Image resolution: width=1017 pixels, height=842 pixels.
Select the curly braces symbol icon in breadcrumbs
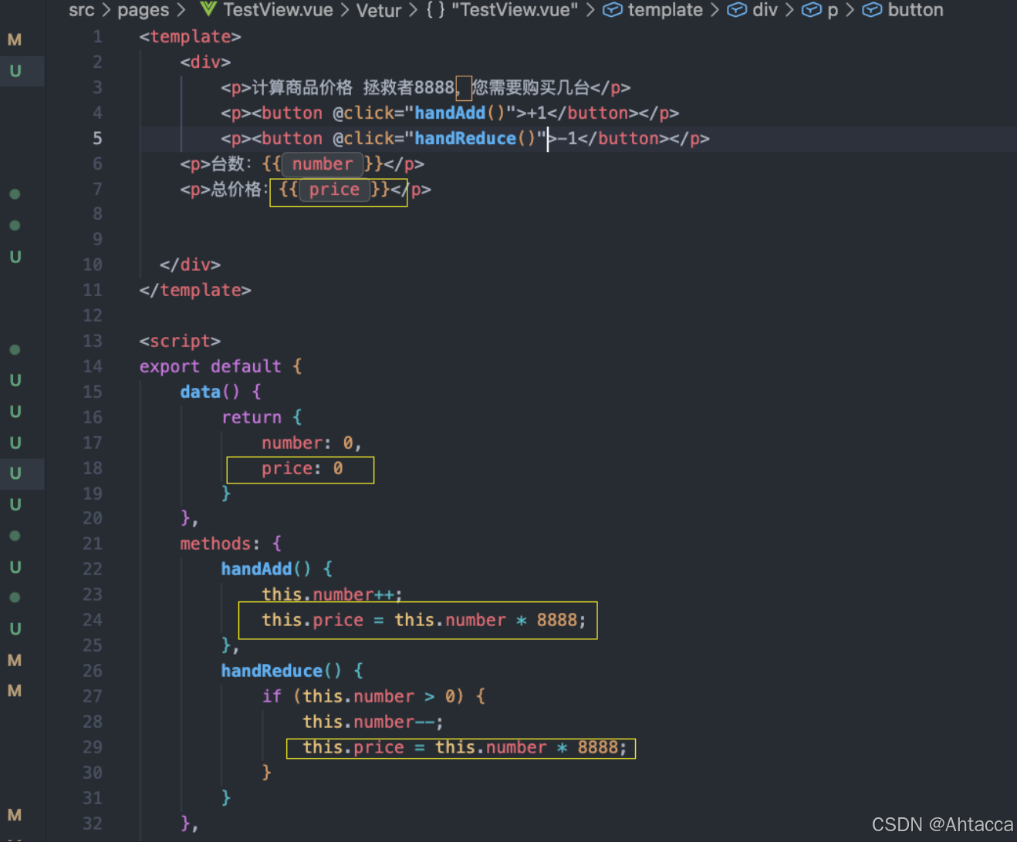pos(435,10)
